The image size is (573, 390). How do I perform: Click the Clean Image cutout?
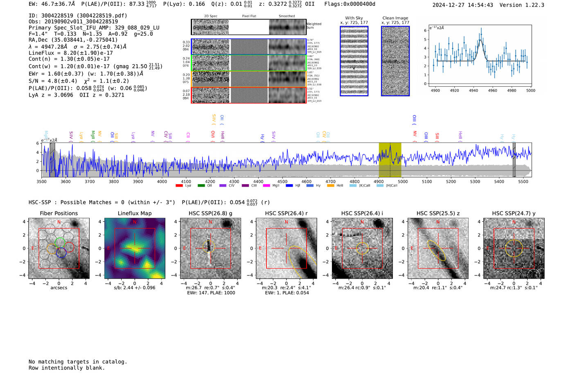tap(395, 61)
